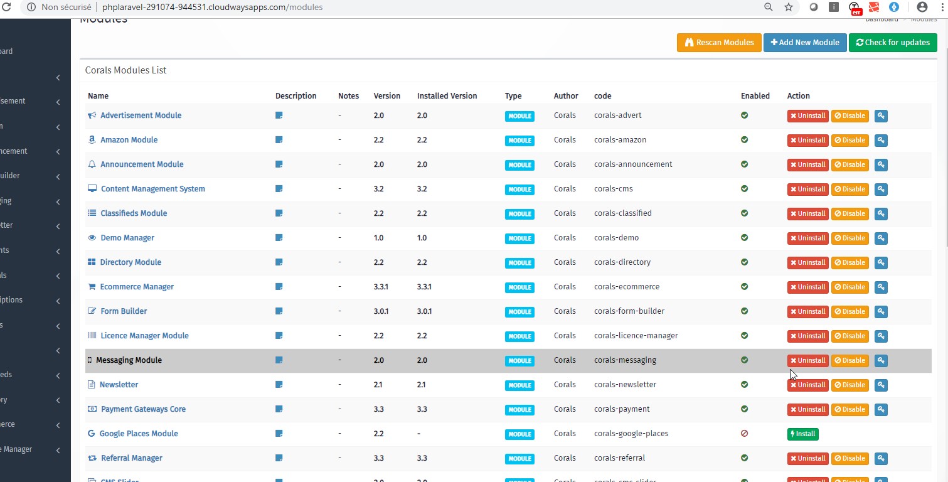
Task: Disable the Advertisement Module
Action: (850, 115)
